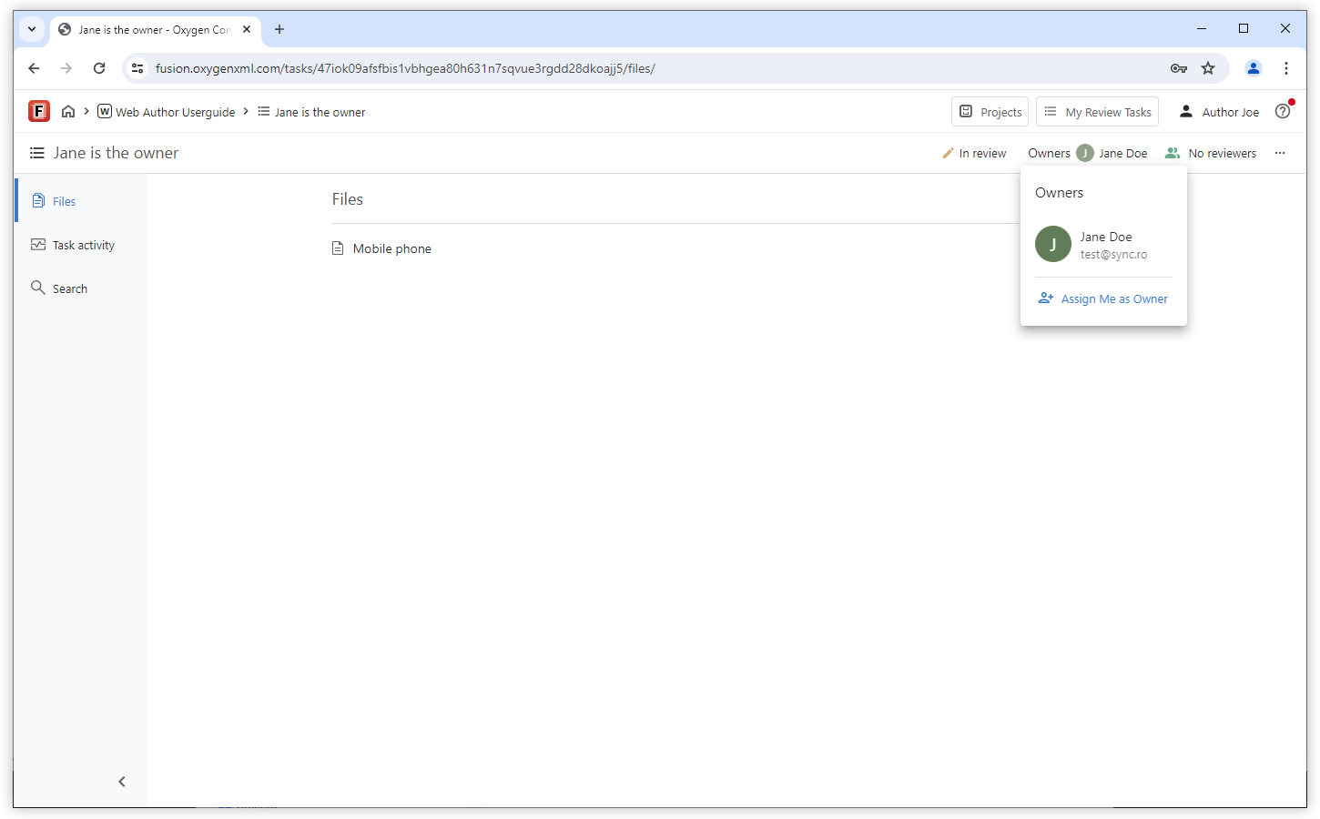Screen dimensions: 1320x819
Task: Bookmark this page with star icon
Action: tap(1208, 68)
